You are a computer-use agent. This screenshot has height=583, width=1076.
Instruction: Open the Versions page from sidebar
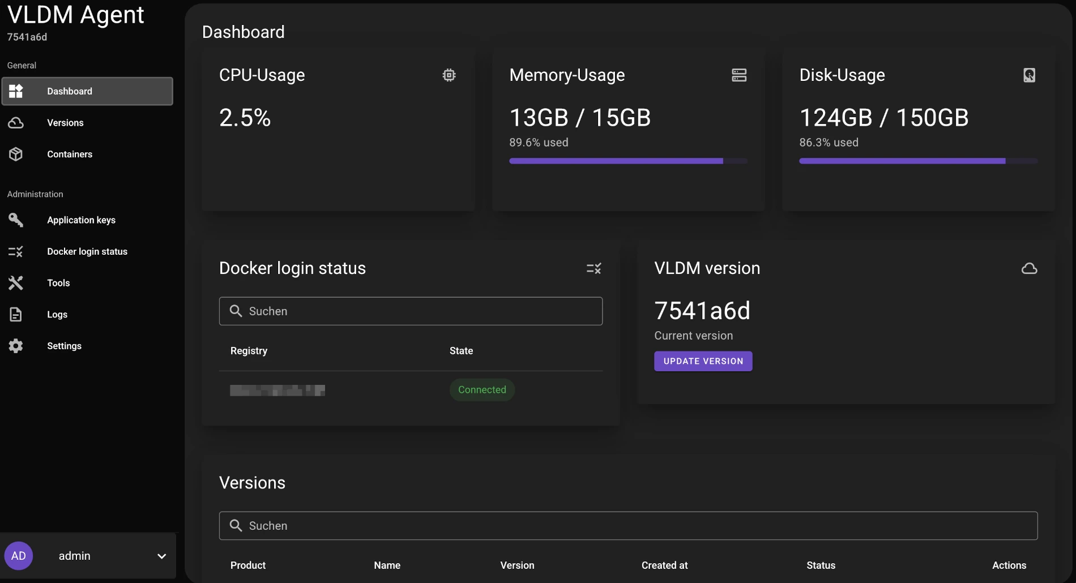[65, 123]
